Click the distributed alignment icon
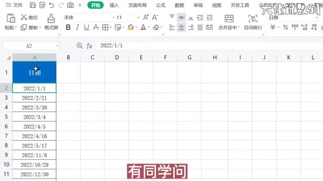The height and width of the screenshot is (181, 323). [x=209, y=27]
